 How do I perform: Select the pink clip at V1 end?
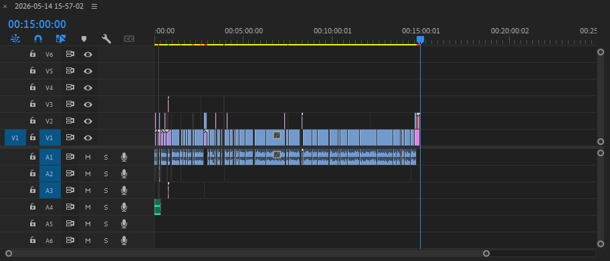[417, 138]
